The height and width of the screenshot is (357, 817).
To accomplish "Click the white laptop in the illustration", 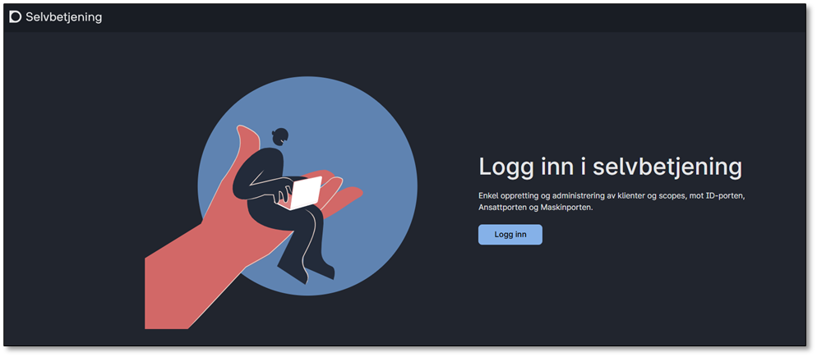I will click(307, 193).
